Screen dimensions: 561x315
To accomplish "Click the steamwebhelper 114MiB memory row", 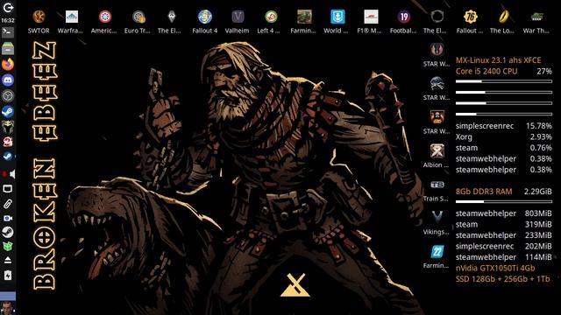I will click(504, 256).
